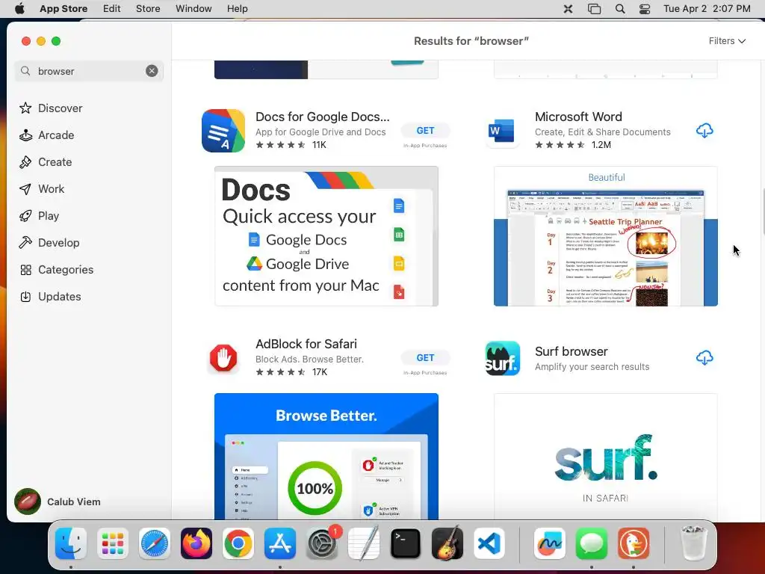
Task: Launch Google Chrome from the Dock
Action: click(238, 543)
